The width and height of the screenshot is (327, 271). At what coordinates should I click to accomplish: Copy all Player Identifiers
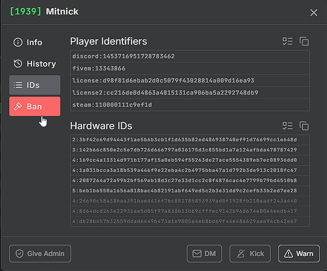pos(304,41)
